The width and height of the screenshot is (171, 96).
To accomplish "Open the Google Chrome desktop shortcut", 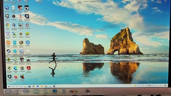I will click(x=7, y=25).
